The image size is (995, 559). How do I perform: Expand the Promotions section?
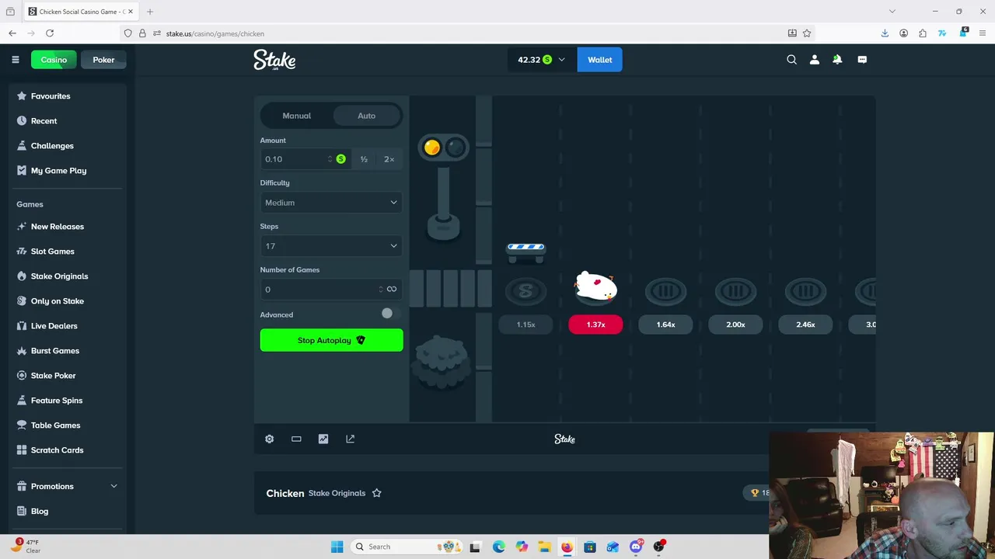coord(67,486)
